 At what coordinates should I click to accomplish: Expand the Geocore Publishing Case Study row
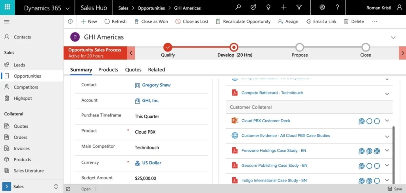(387, 165)
